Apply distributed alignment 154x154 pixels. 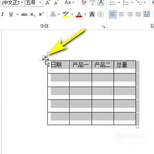(x=147, y=14)
